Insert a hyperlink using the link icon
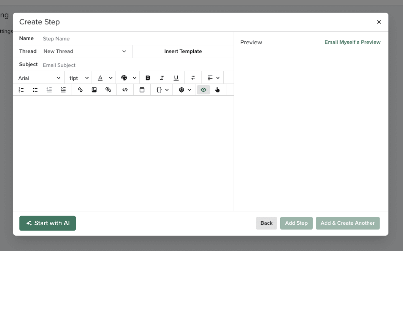Viewport: 403px width, 309px height. (80, 90)
